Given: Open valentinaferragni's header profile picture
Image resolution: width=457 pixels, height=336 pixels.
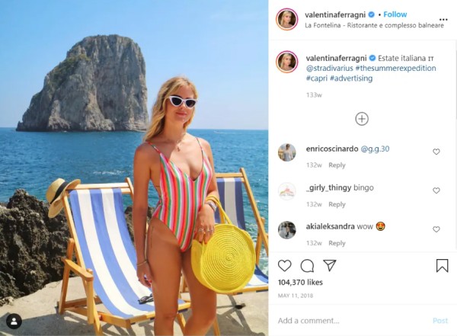Looking at the screenshot, I should click(287, 19).
